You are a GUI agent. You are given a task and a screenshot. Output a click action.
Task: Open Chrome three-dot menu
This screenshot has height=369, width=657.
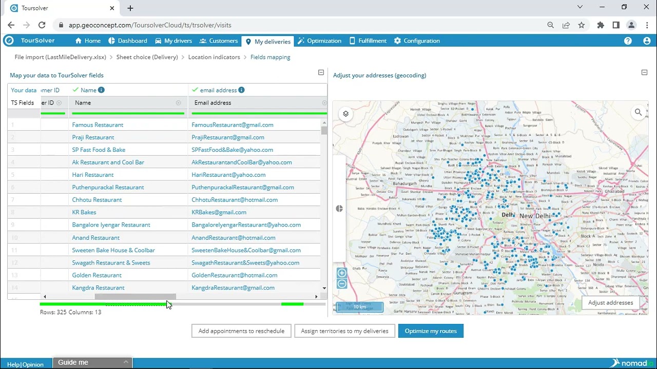click(x=646, y=25)
